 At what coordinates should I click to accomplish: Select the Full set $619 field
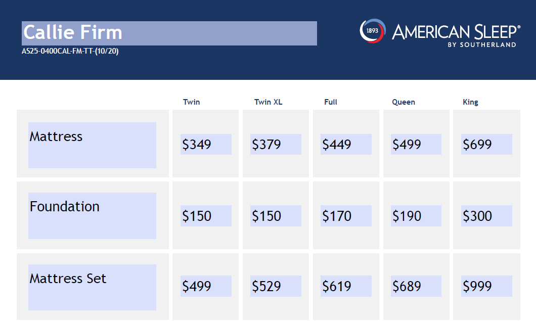346,286
